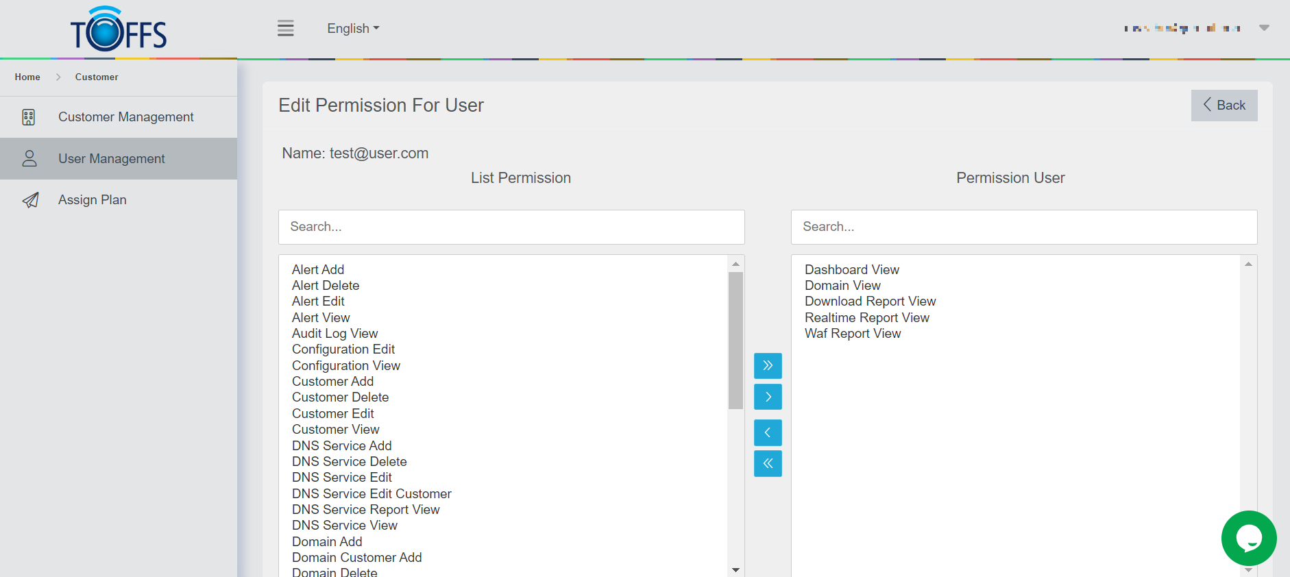This screenshot has width=1290, height=577.
Task: Click the single left arrow remove button
Action: (x=768, y=432)
